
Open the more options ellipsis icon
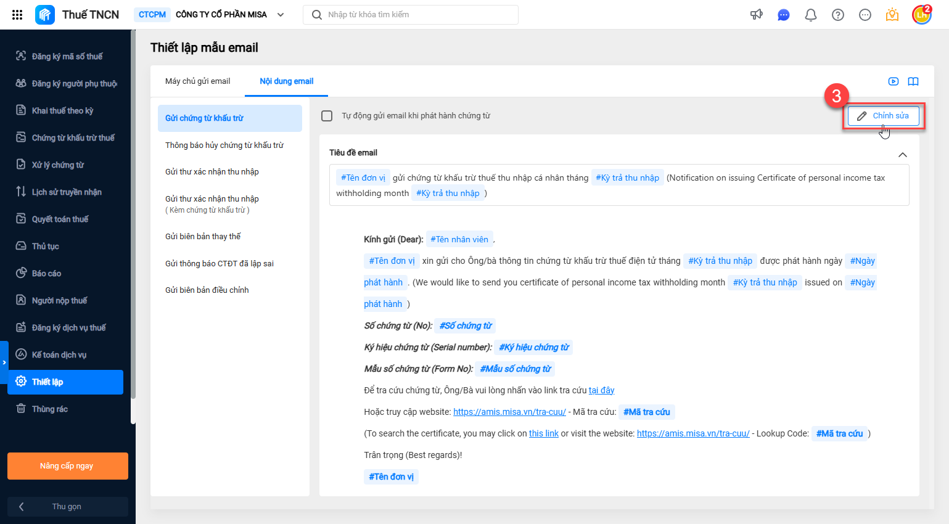click(x=865, y=15)
